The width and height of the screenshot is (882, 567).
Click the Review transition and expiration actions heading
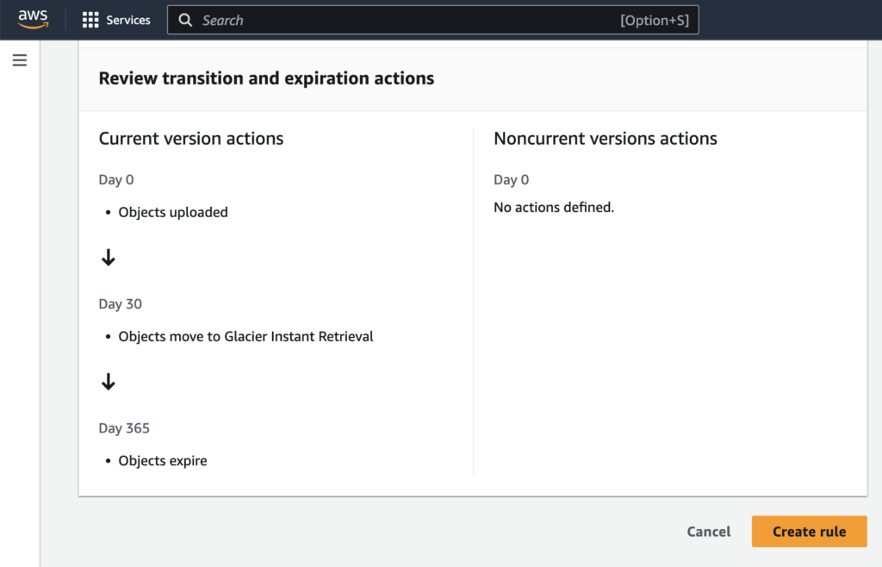click(267, 78)
